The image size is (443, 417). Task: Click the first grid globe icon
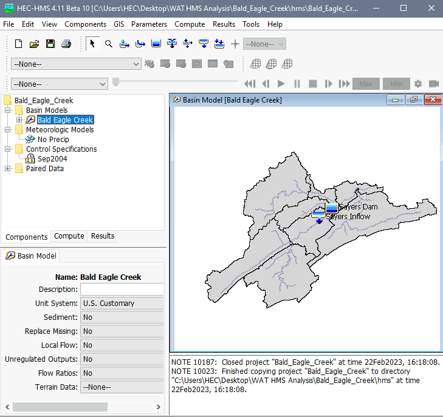[255, 64]
